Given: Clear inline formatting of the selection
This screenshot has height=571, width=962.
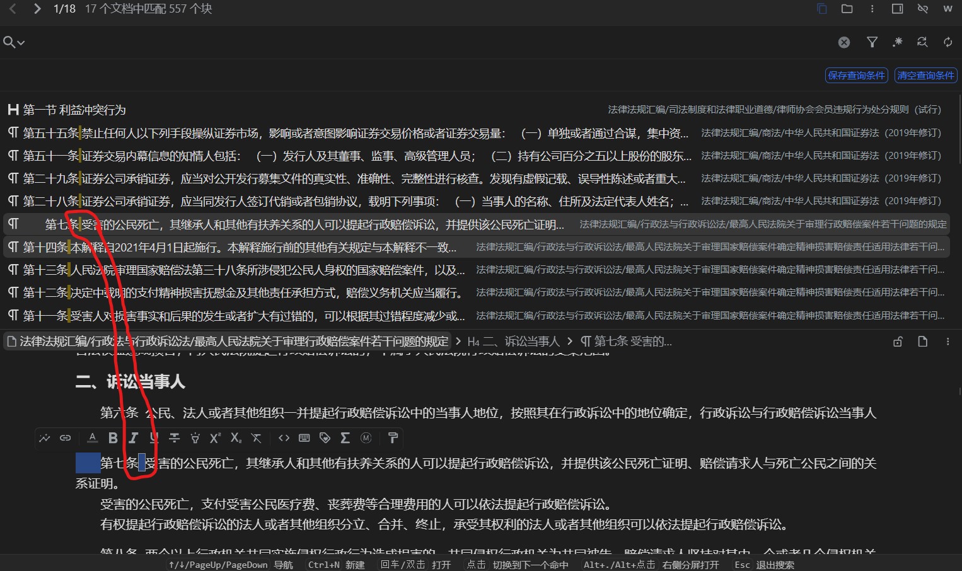Looking at the screenshot, I should (256, 438).
